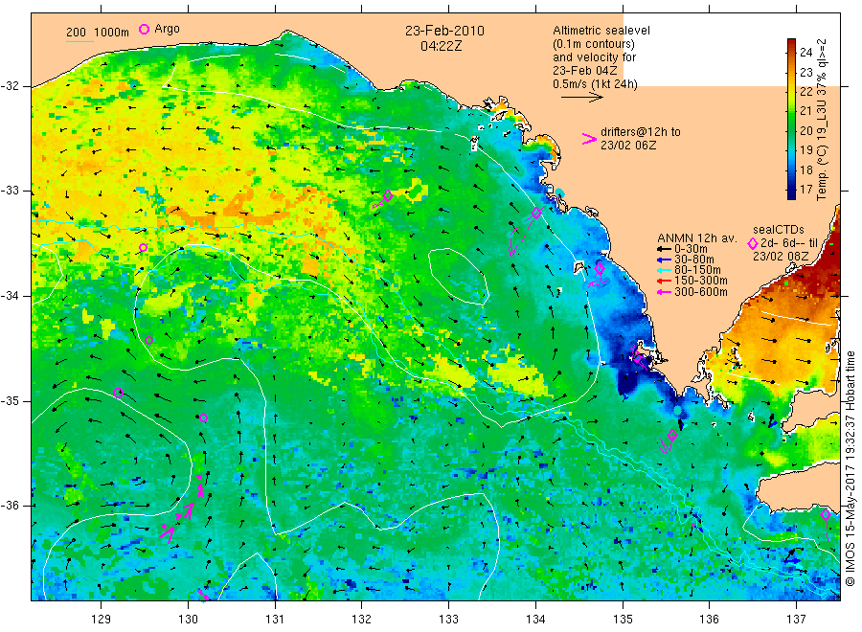Click the red 150-300m ANMN arrow
Screen dimensions: 862x632
[665, 281]
